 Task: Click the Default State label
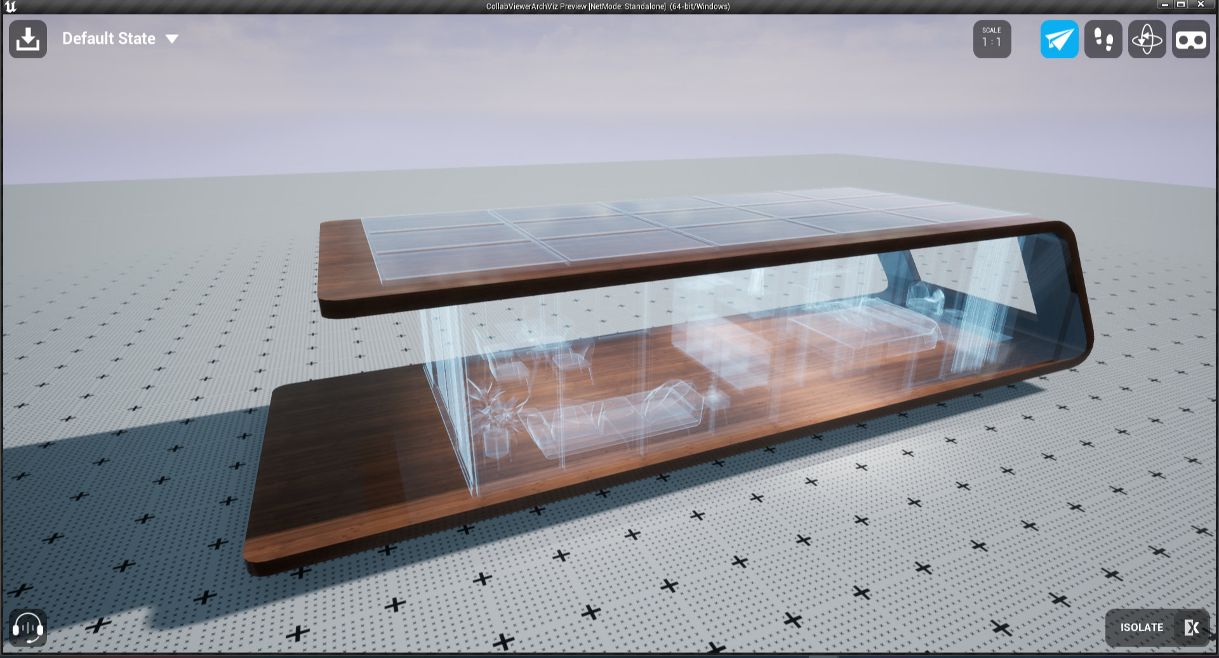pyautogui.click(x=109, y=39)
